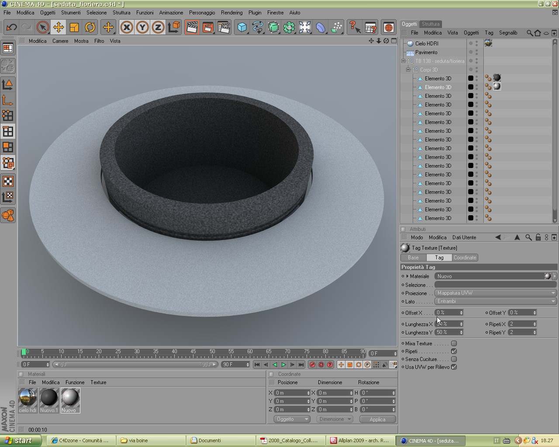Click the Applica button
The height and width of the screenshot is (447, 559).
click(377, 419)
